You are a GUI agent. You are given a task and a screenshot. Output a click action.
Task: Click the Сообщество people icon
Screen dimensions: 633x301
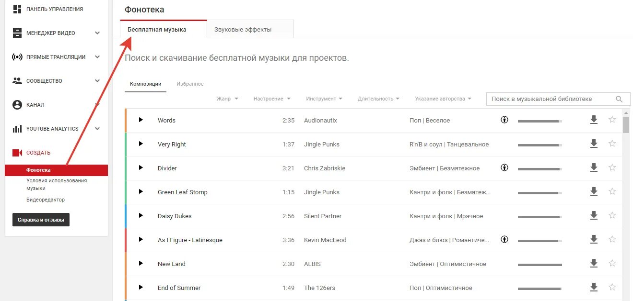click(17, 81)
